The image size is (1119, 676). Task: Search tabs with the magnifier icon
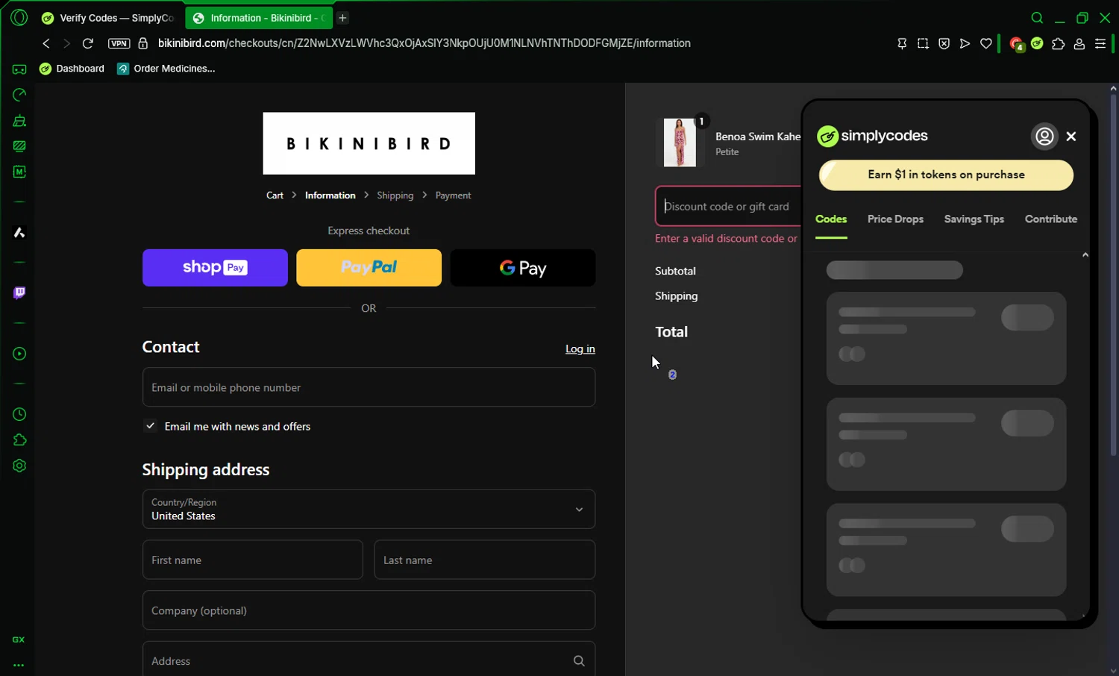1037,18
